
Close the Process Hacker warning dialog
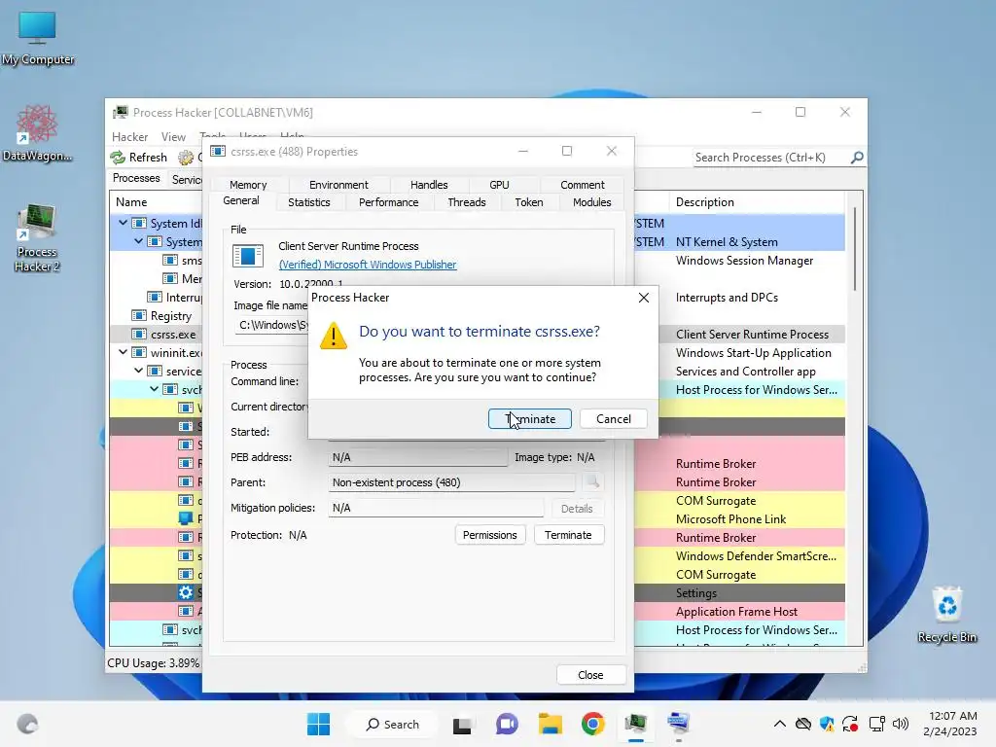pyautogui.click(x=644, y=298)
